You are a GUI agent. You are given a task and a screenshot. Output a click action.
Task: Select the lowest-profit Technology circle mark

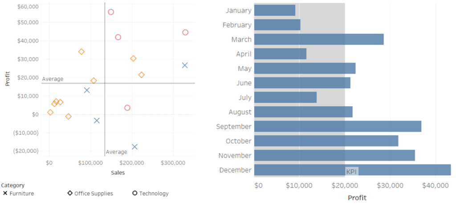click(127, 108)
